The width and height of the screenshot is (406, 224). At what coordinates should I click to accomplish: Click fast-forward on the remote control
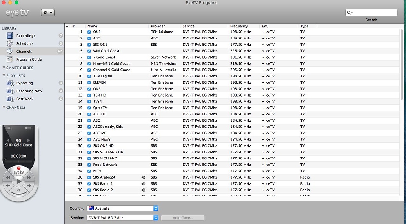point(29,178)
